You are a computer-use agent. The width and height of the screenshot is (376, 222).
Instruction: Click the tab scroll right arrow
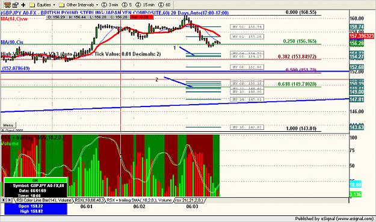(10, 200)
